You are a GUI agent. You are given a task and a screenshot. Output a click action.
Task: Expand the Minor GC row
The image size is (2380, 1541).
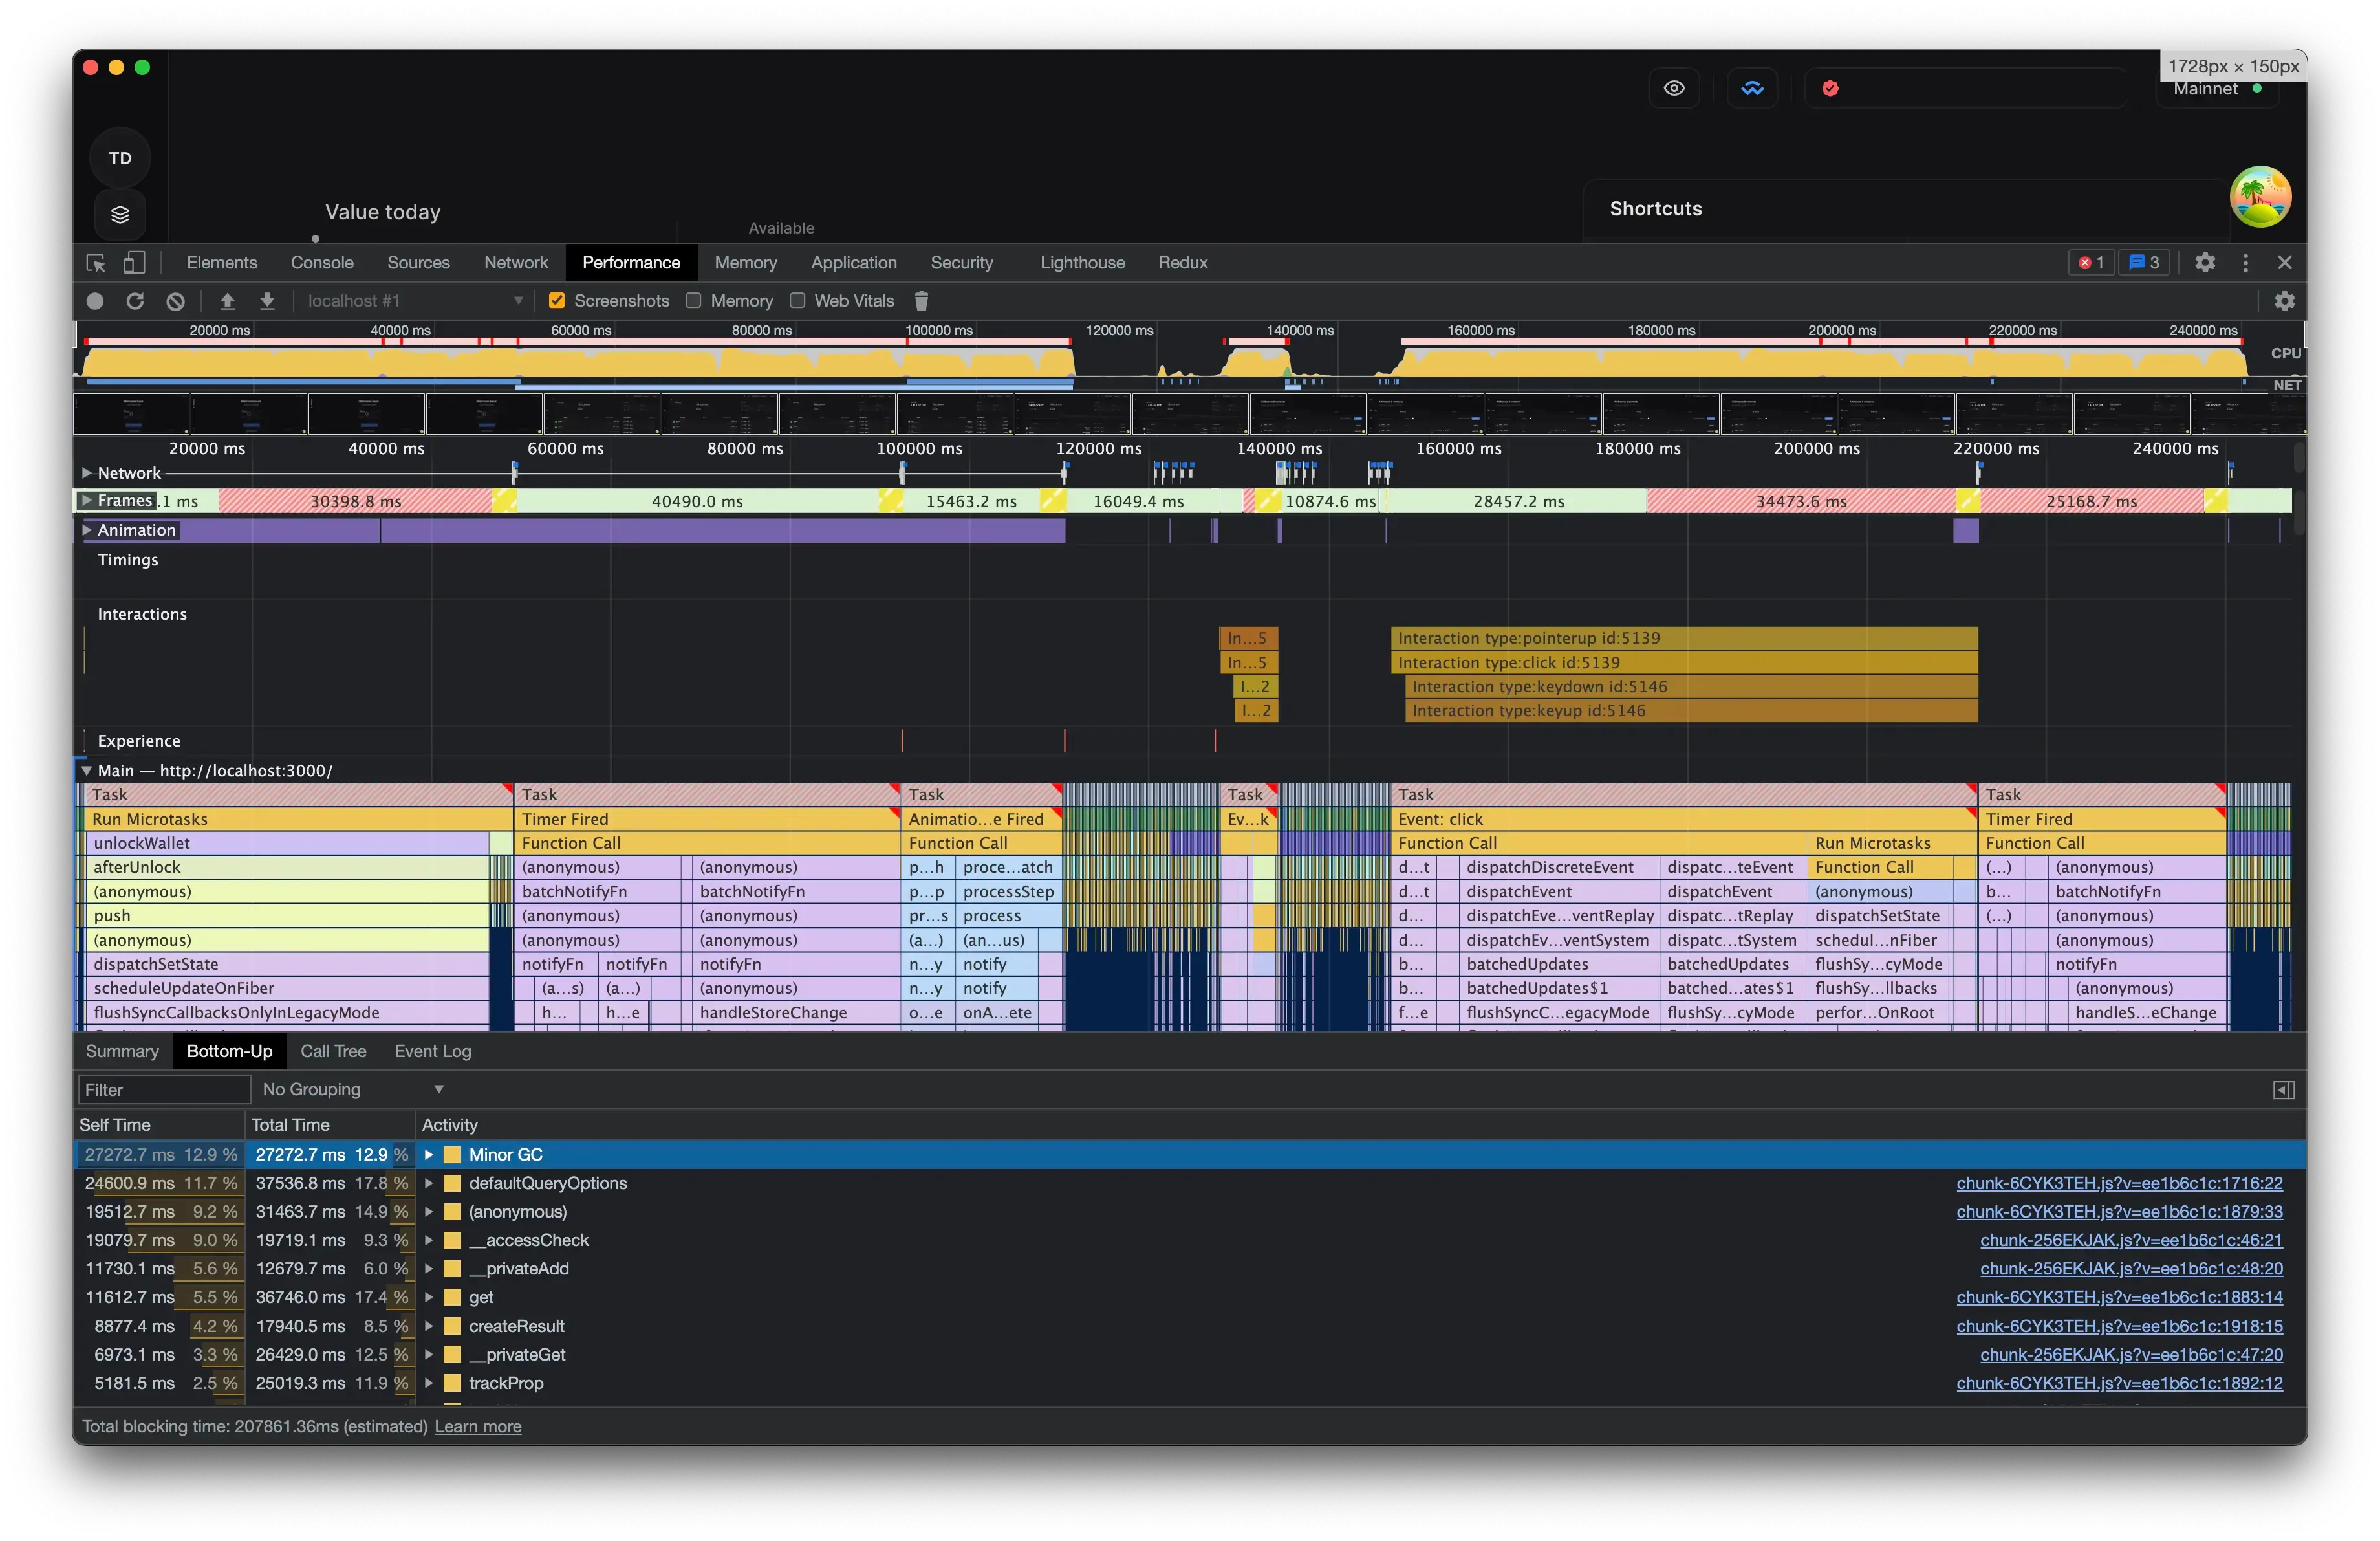pyautogui.click(x=429, y=1155)
